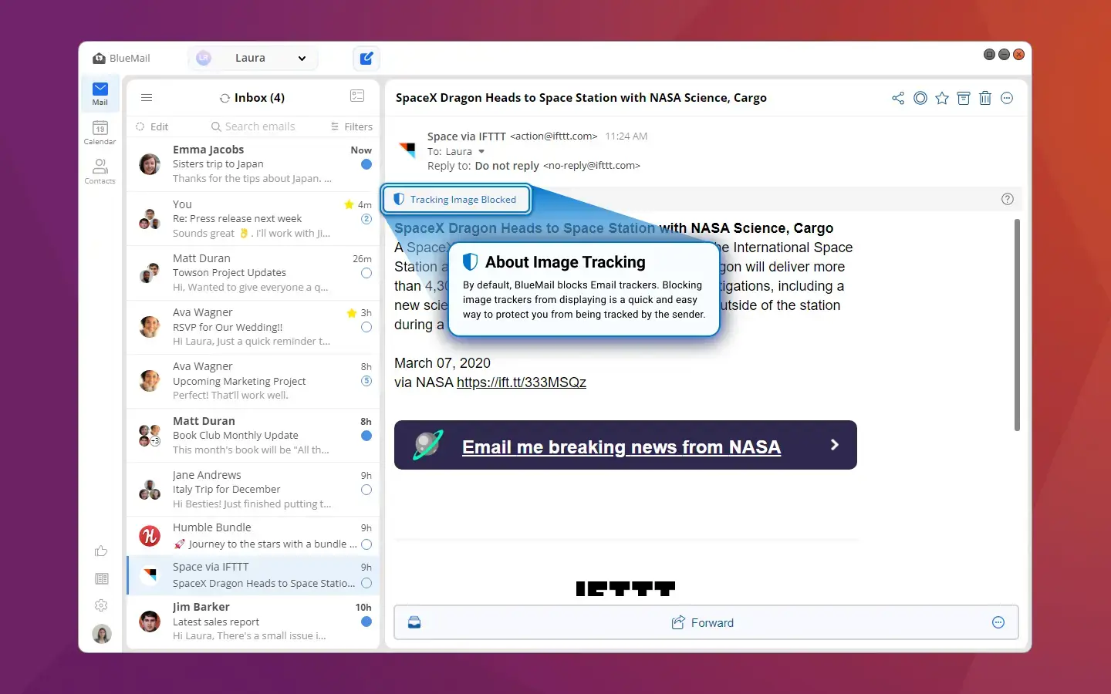Screen dimensions: 1111x694
Task: Click Email me breaking news from NASA
Action: click(621, 447)
